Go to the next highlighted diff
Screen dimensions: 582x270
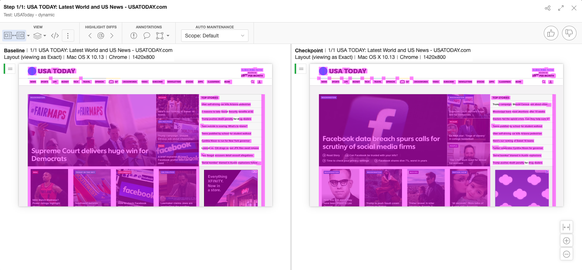point(112,36)
